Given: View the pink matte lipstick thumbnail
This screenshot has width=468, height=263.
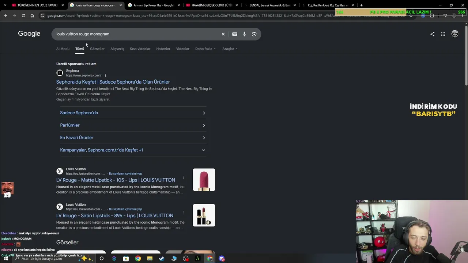Looking at the screenshot, I should pos(204,180).
